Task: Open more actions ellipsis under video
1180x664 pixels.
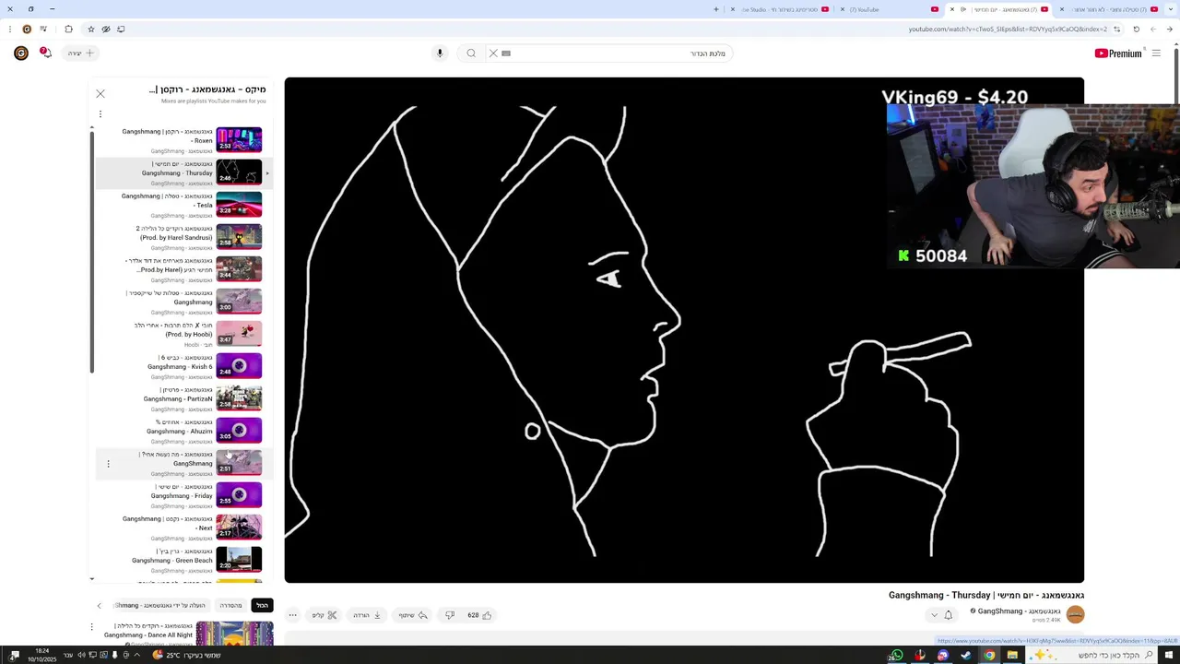Action: 293,615
